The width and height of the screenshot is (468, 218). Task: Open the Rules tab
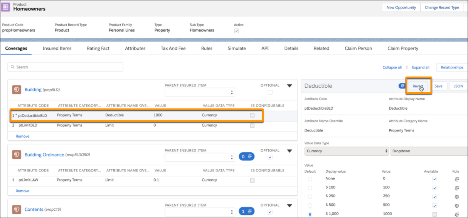(207, 48)
